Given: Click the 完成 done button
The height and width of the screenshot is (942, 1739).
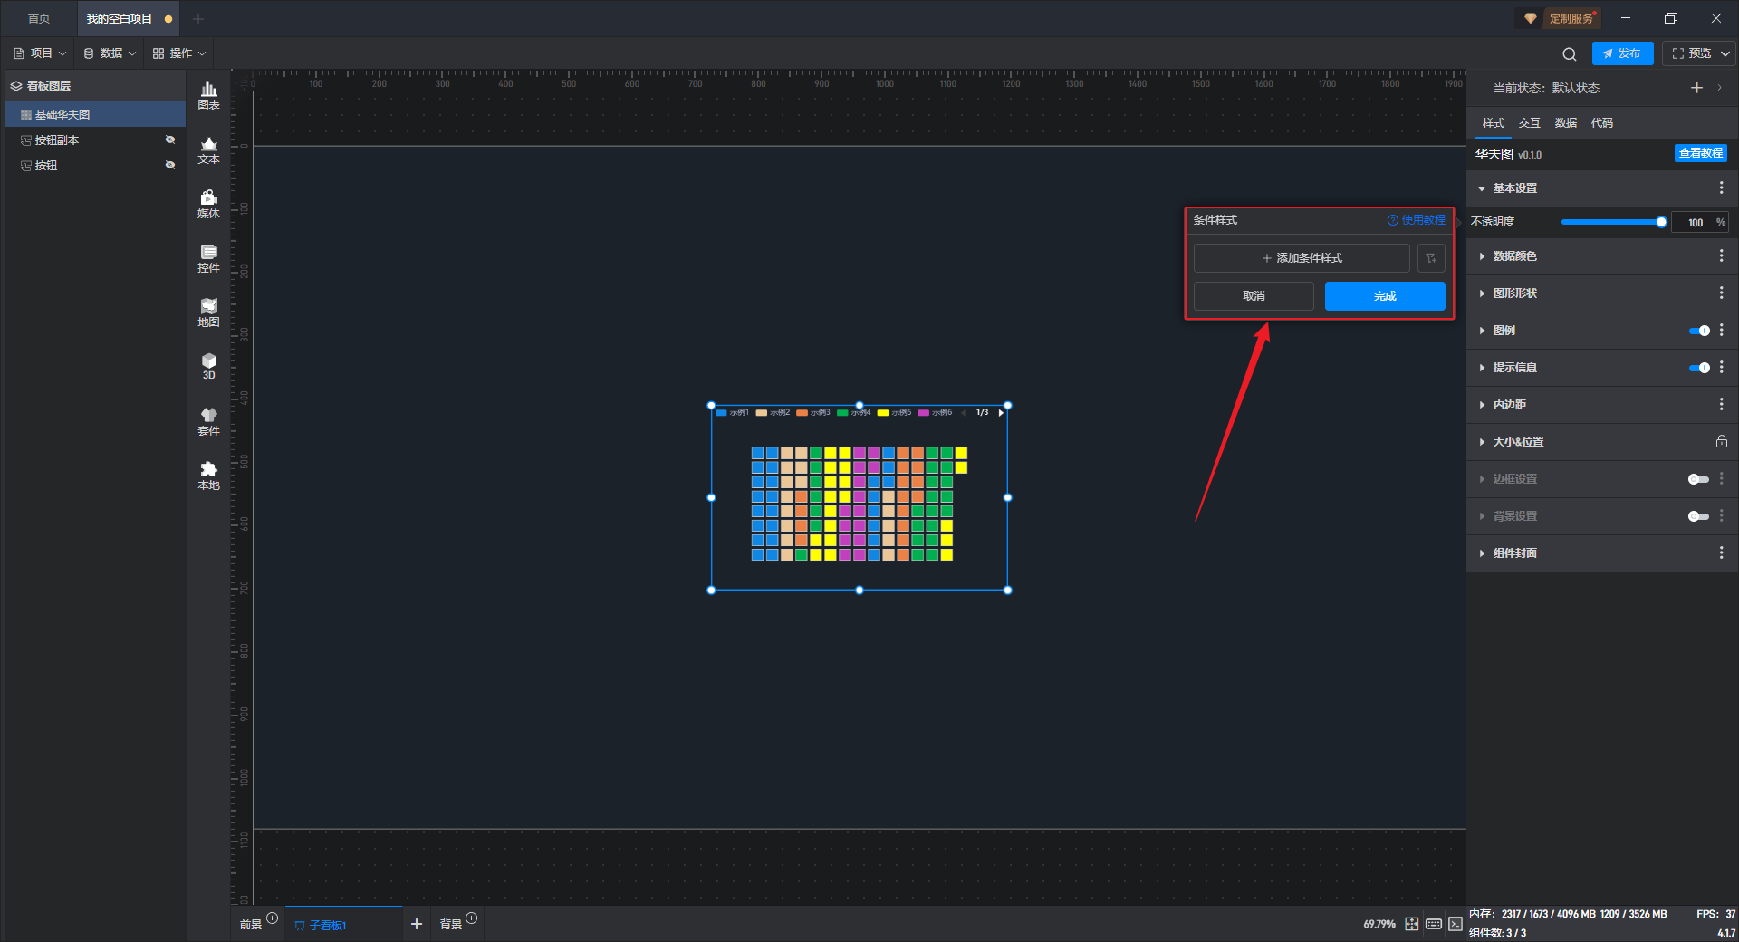Looking at the screenshot, I should tap(1385, 296).
